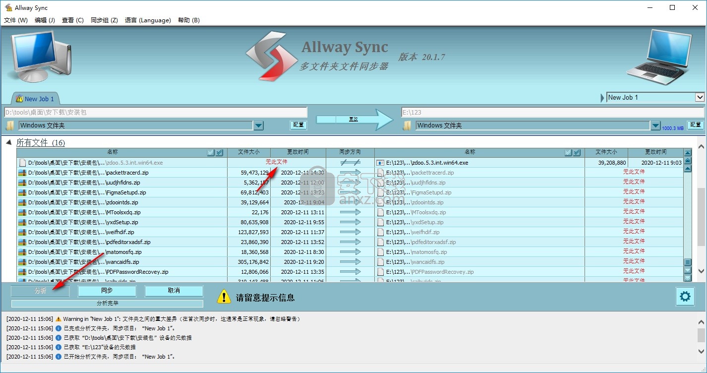Click the file size 22,176
Image resolution: width=707 pixels, height=373 pixels.
coord(260,212)
